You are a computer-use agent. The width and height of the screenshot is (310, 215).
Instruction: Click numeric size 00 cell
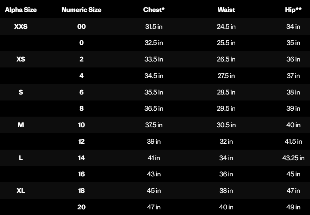(81, 26)
